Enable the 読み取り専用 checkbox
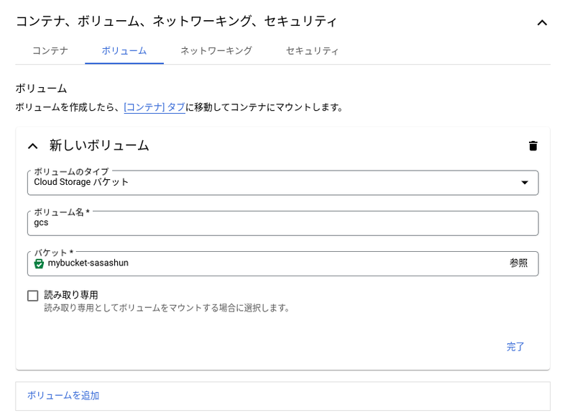 [x=33, y=296]
